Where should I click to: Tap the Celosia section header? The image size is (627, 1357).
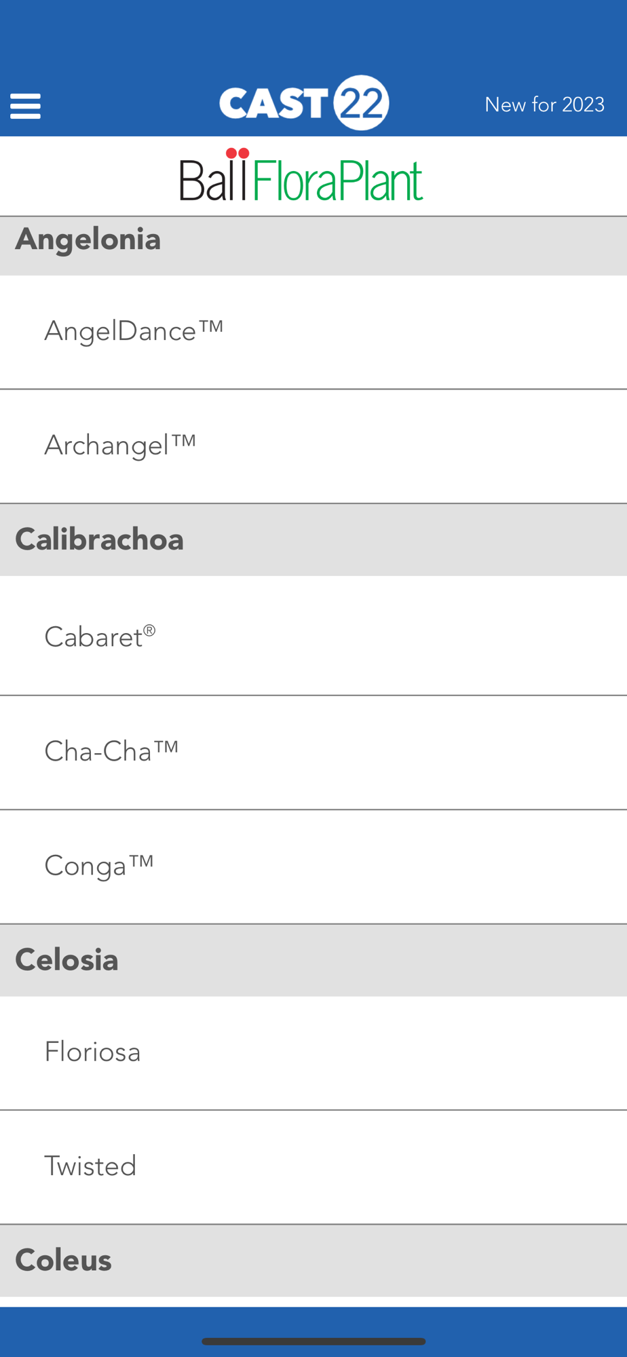[313, 960]
